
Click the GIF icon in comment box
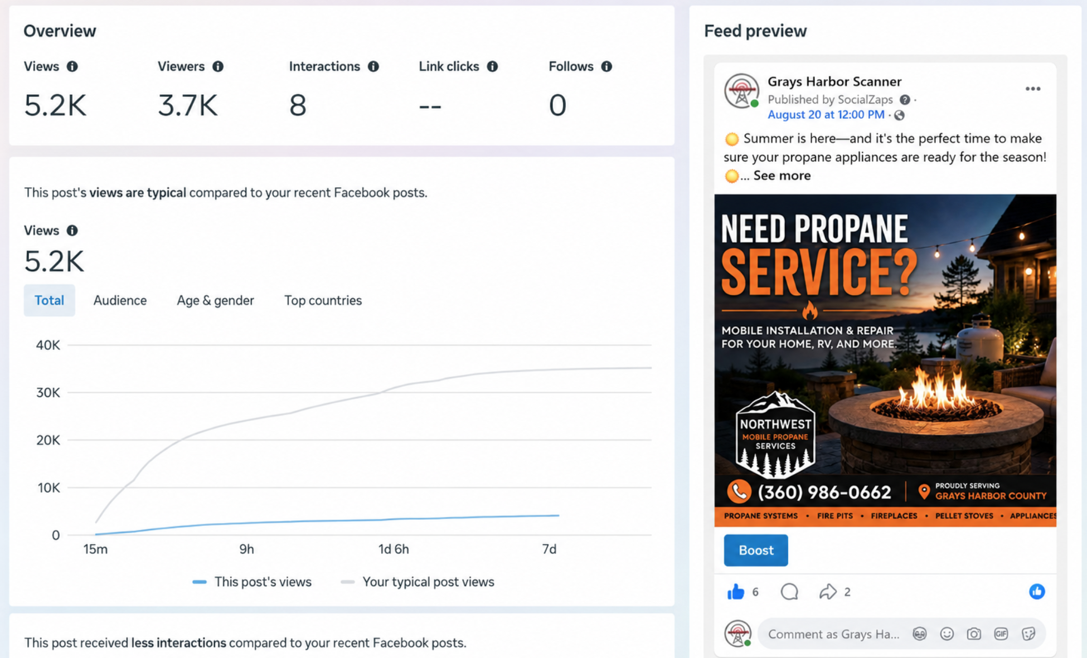[1001, 633]
